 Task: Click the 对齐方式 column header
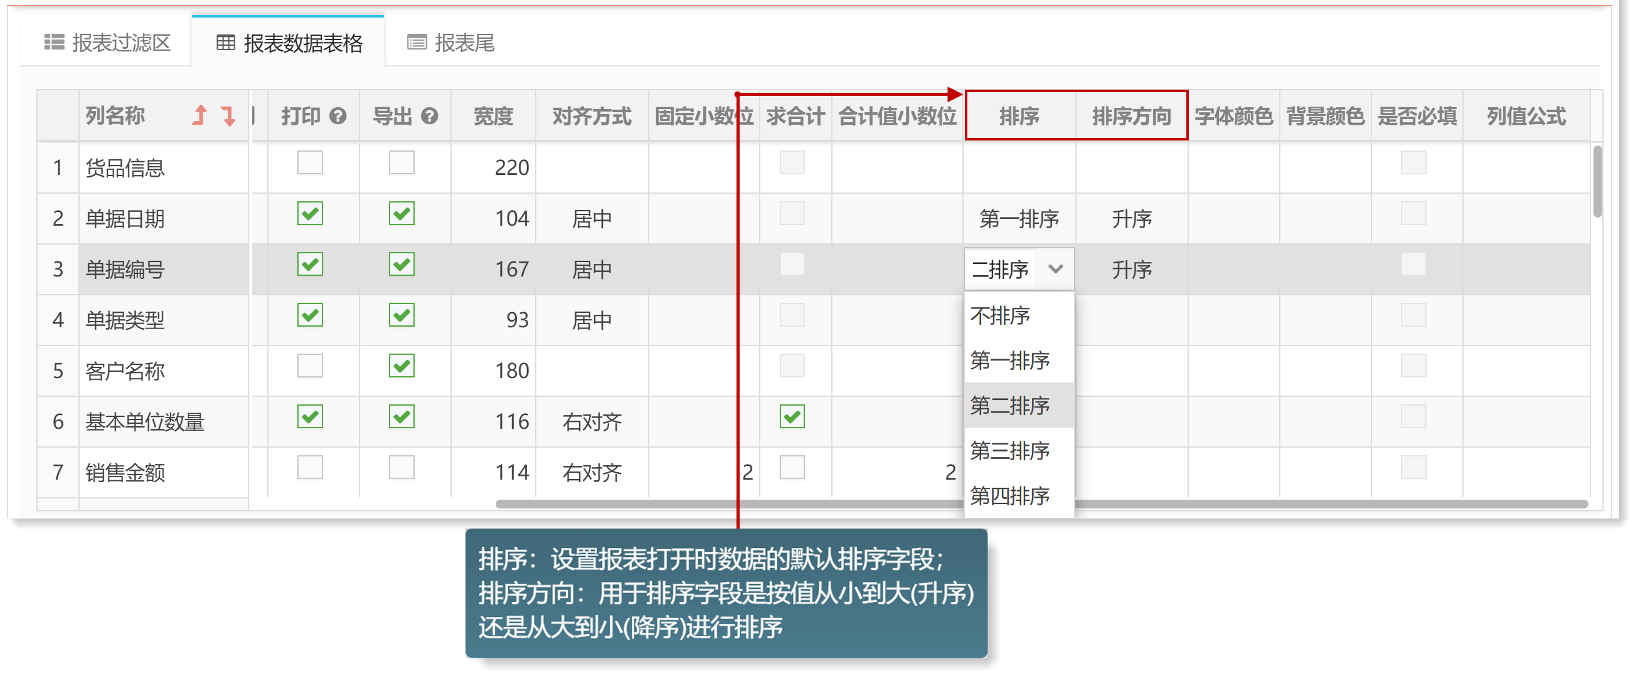point(592,115)
